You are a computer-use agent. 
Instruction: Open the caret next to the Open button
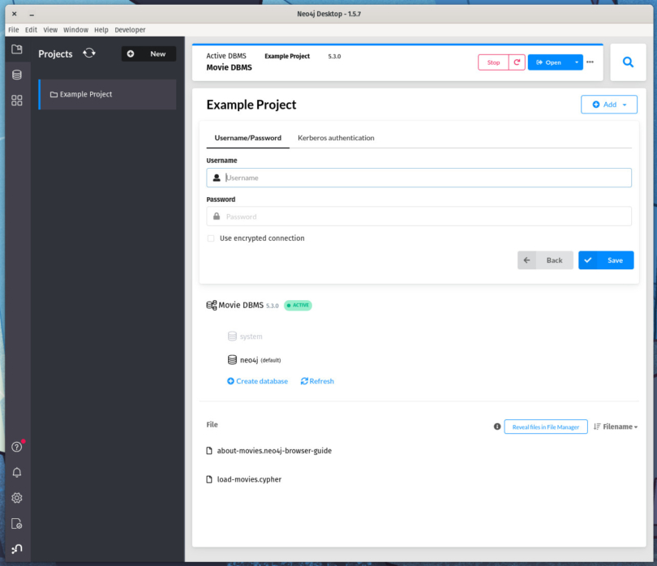[x=577, y=62]
